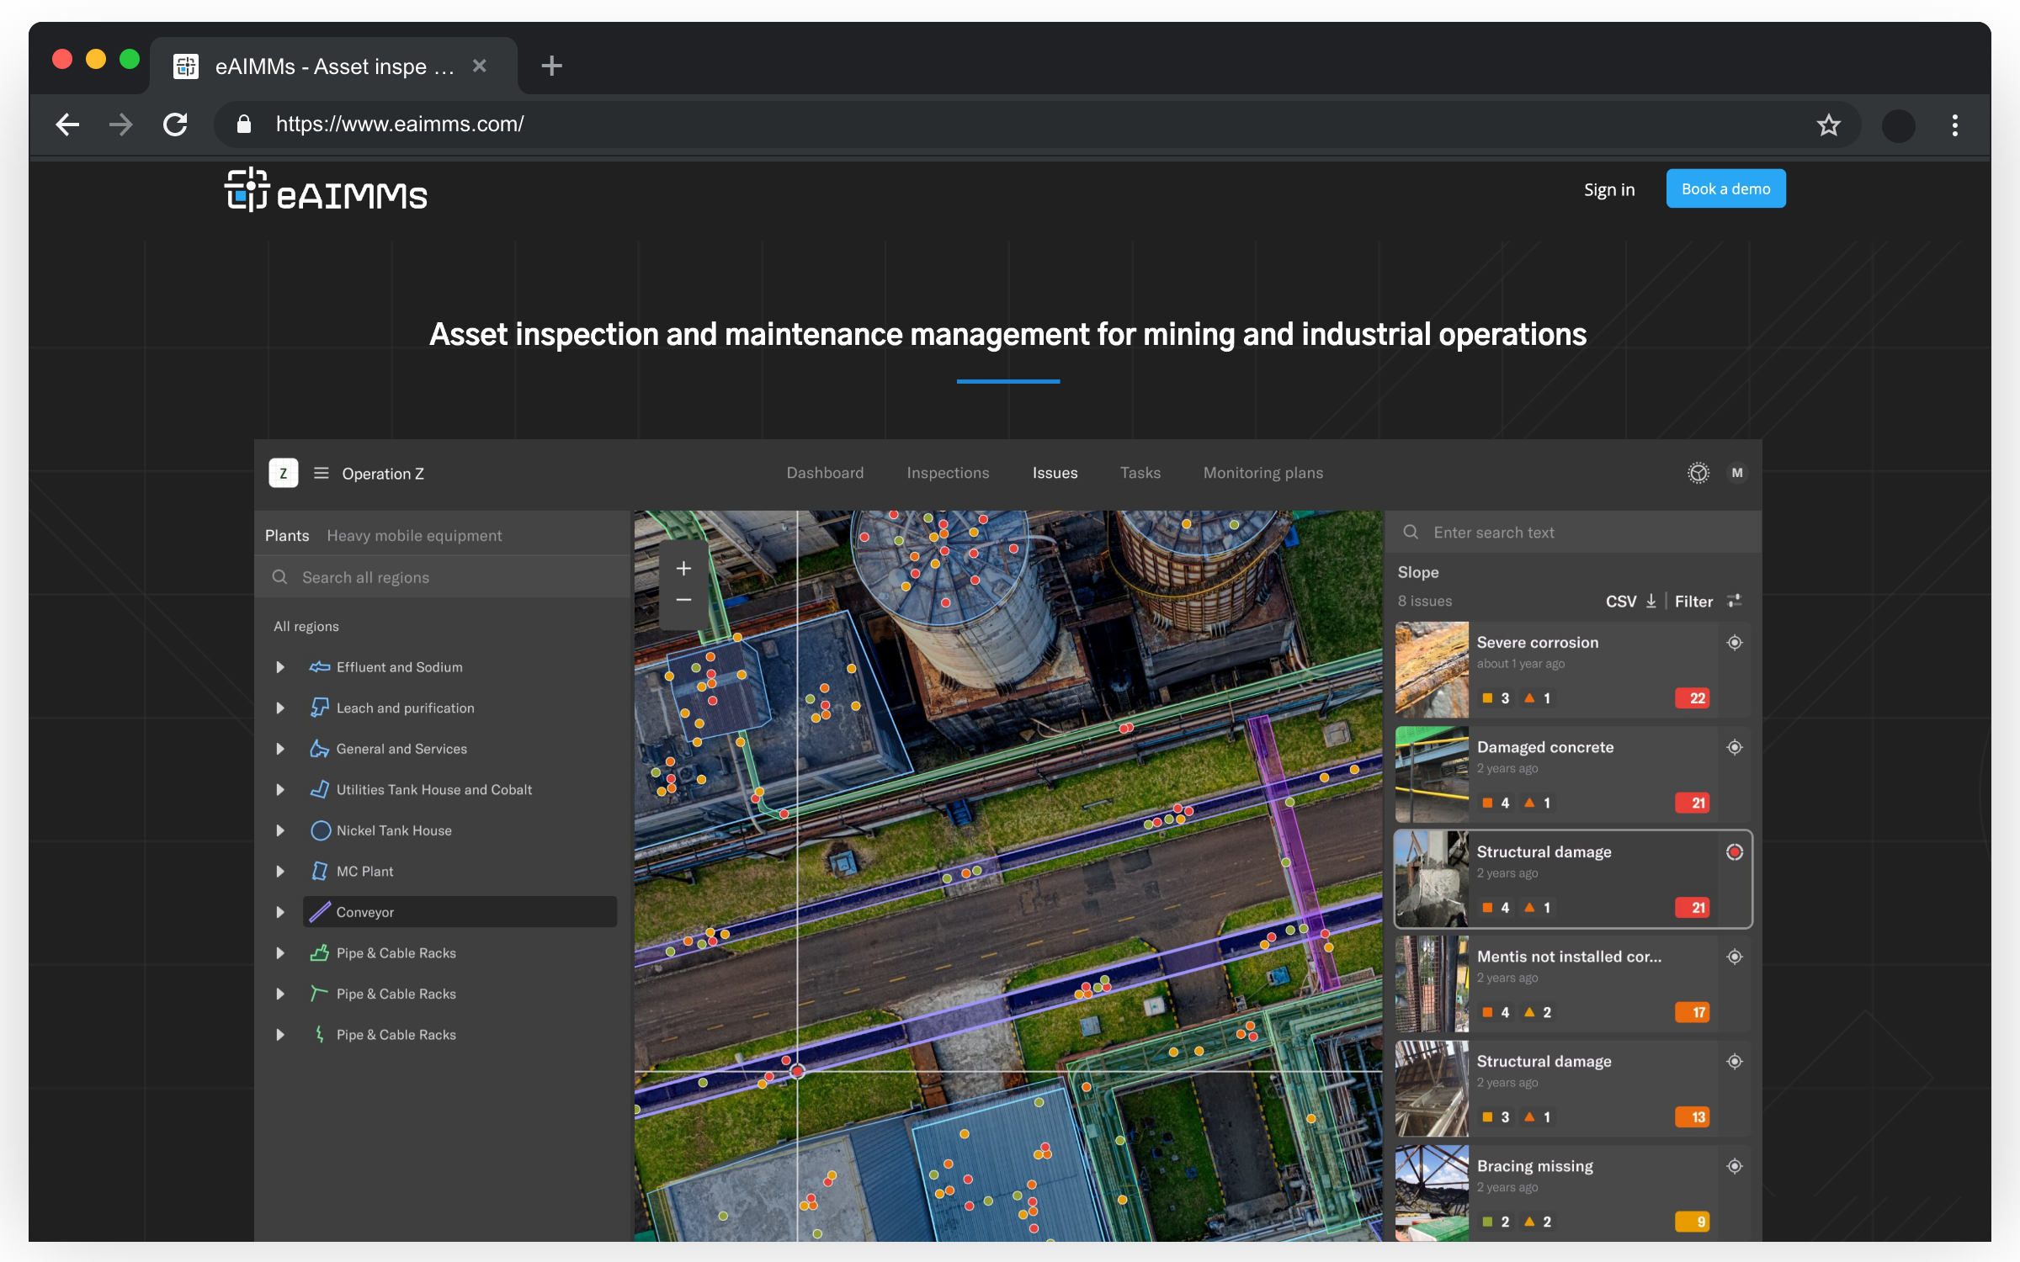Expand the Nickel Tank House group
2020x1262 pixels.
[x=280, y=830]
